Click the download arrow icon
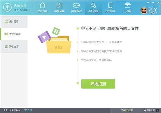This screenshot has width=161, height=113. 145,110
